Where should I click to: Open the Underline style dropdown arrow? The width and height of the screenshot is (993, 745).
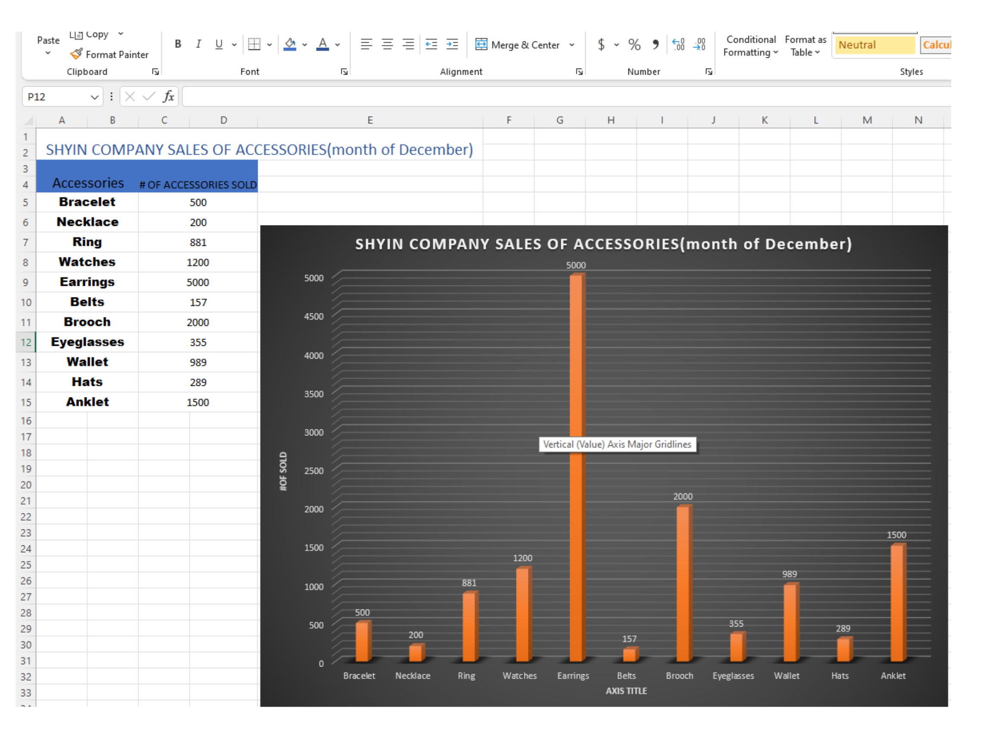pyautogui.click(x=234, y=44)
